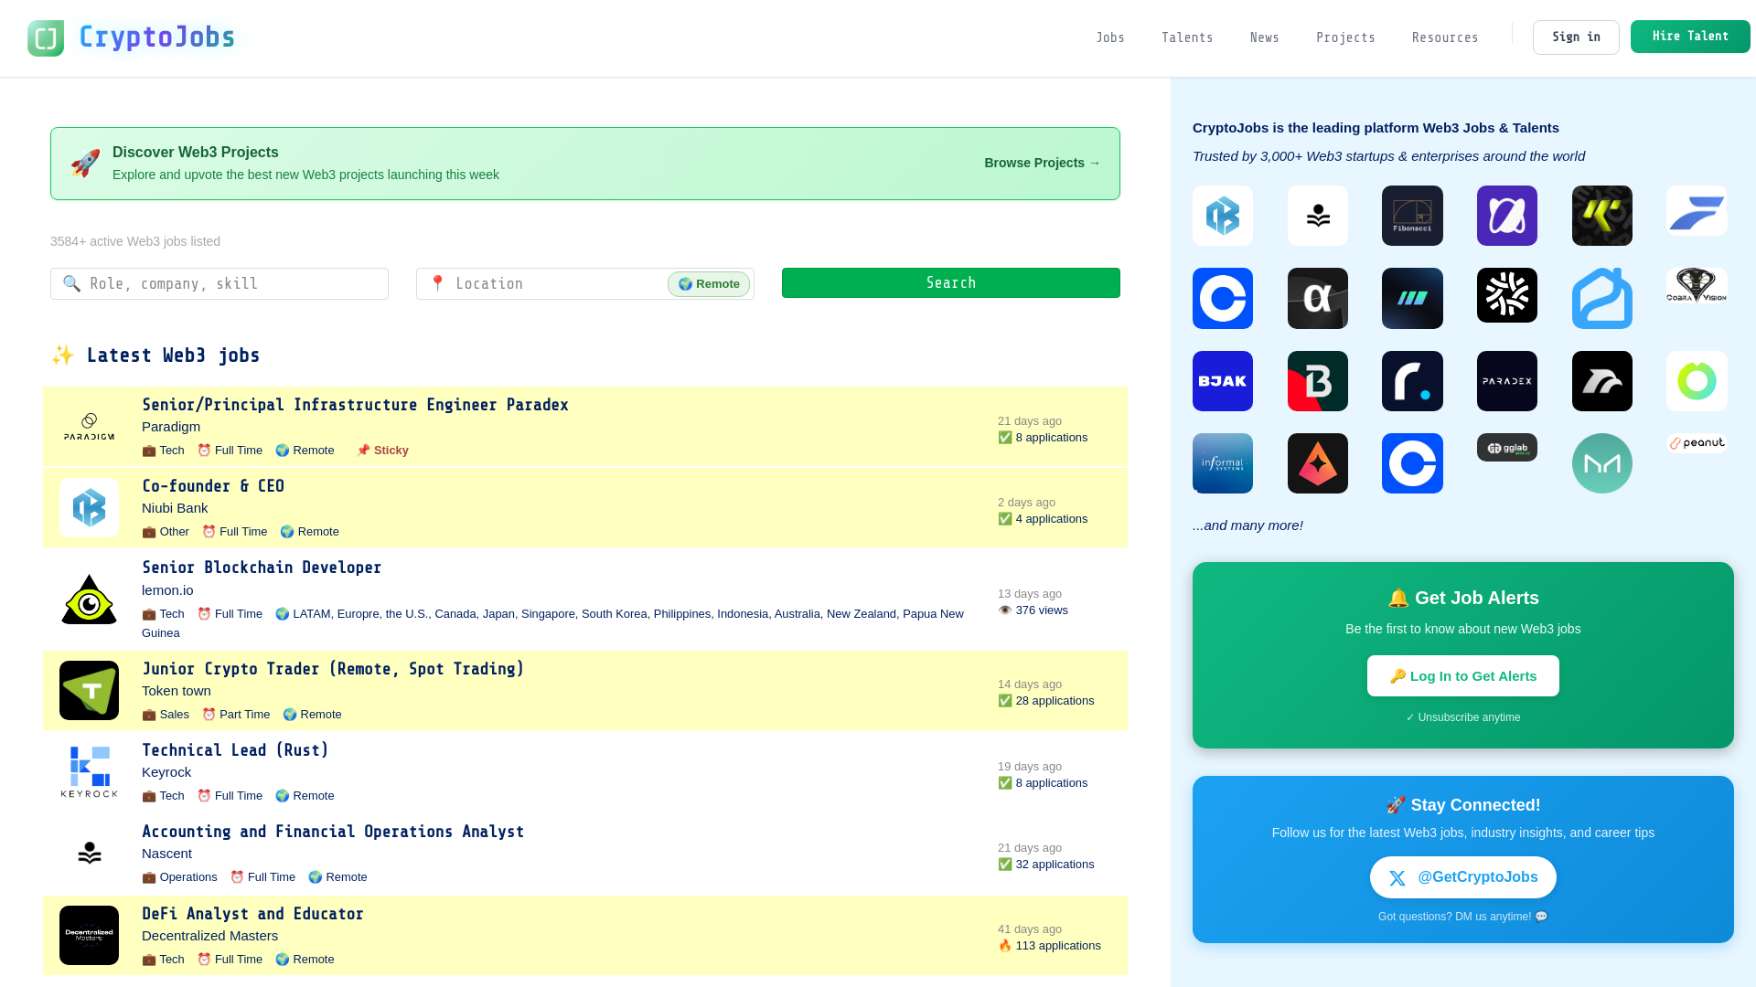Open the Paradigm company logo
This screenshot has height=987, width=1756.
pos(89,427)
